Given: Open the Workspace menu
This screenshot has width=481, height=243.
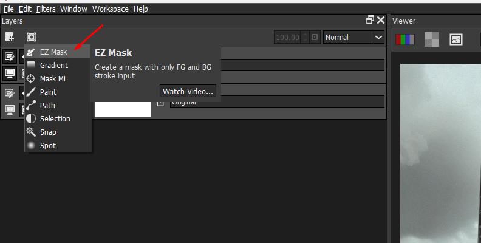Looking at the screenshot, I should click(111, 9).
